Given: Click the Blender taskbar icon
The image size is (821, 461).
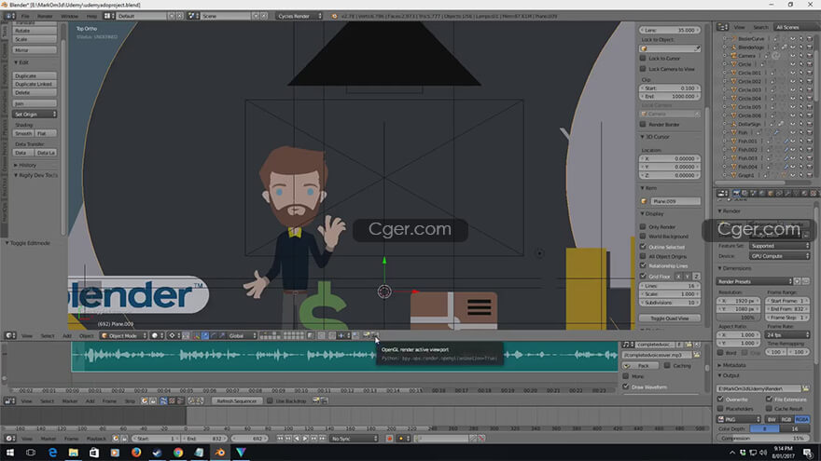Looking at the screenshot, I should click(x=220, y=453).
